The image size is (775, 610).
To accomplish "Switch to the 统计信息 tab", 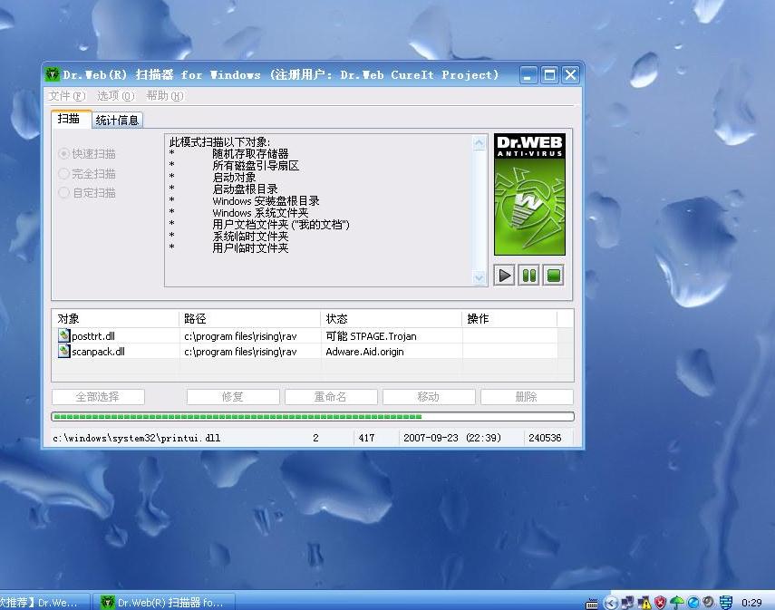I will (117, 120).
